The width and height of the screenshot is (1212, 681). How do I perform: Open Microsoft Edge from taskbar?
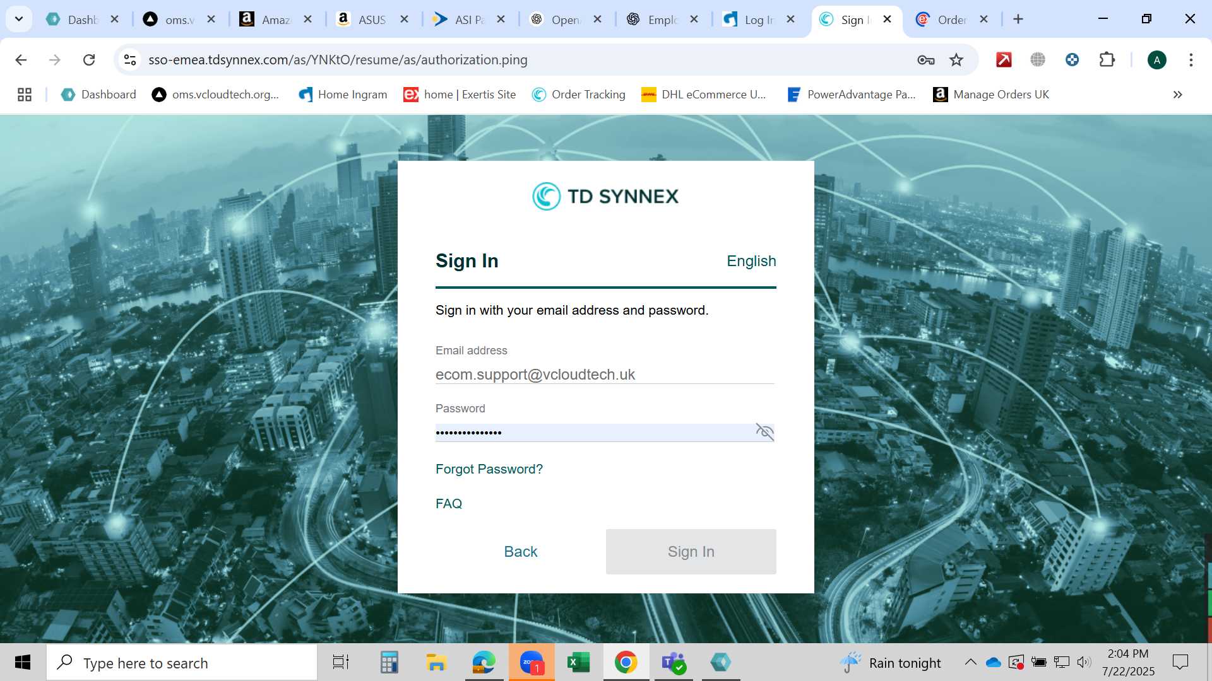pyautogui.click(x=484, y=663)
